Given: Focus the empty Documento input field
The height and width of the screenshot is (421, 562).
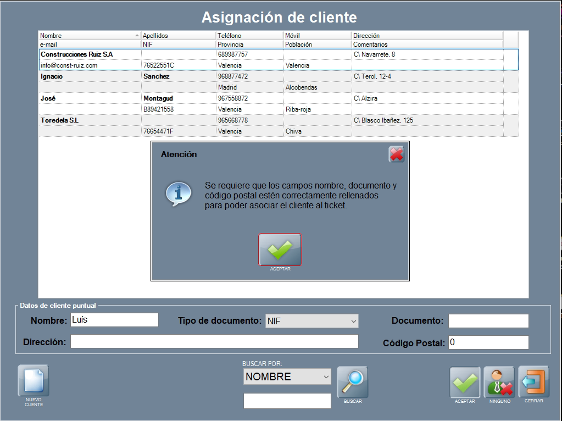Looking at the screenshot, I should coord(488,321).
